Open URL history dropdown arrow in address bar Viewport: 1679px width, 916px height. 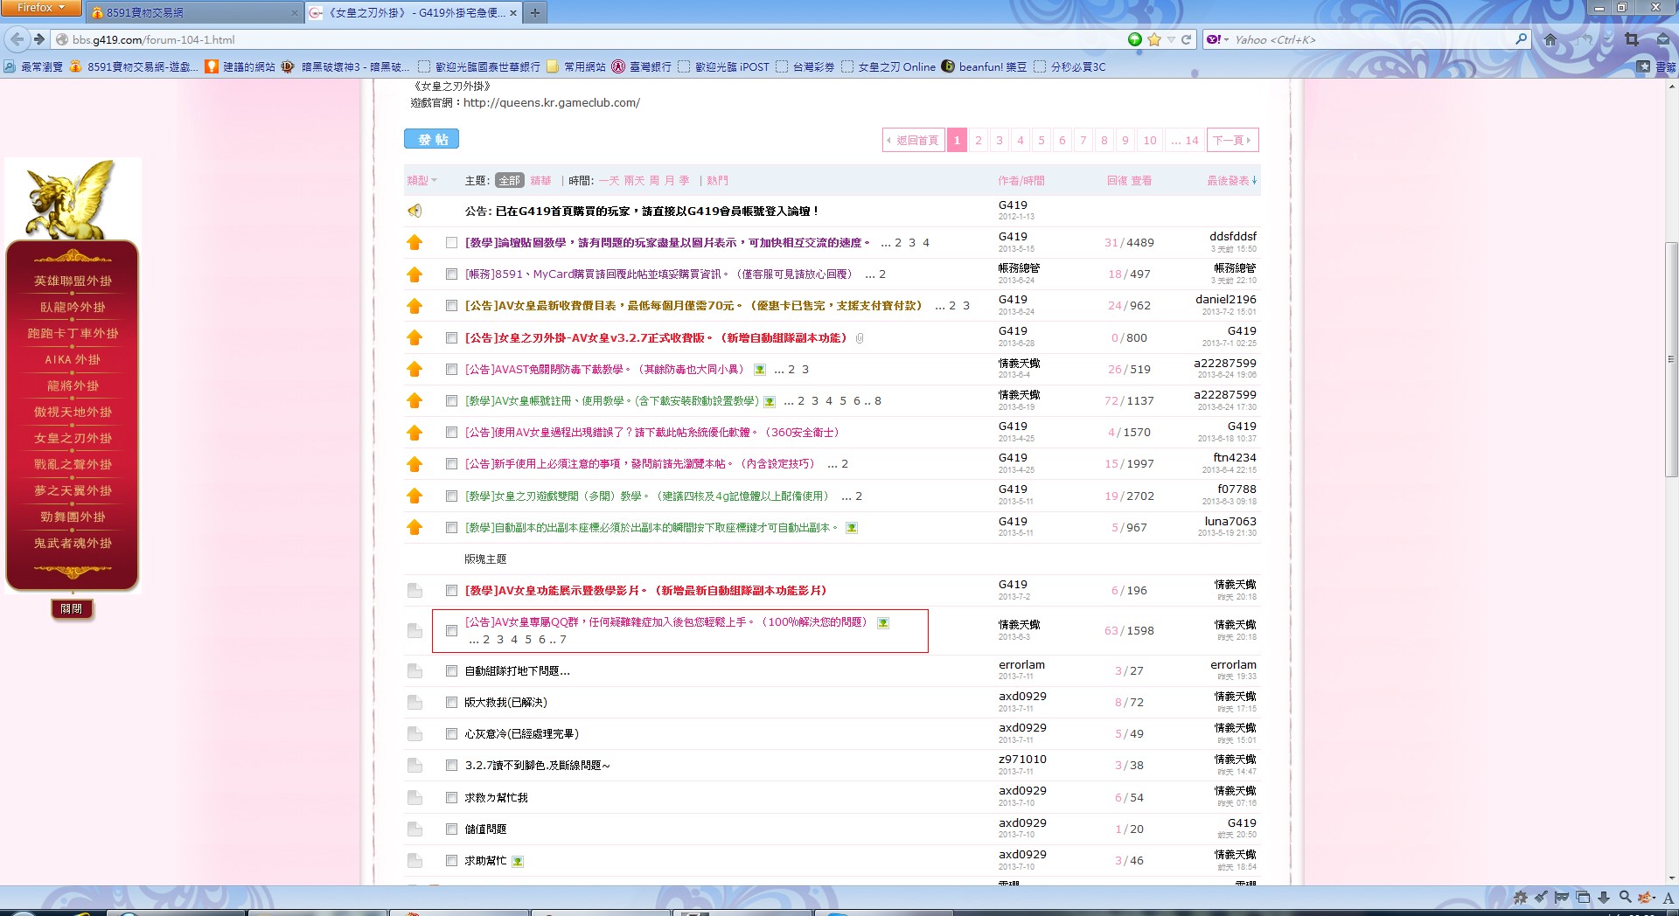pyautogui.click(x=1171, y=39)
